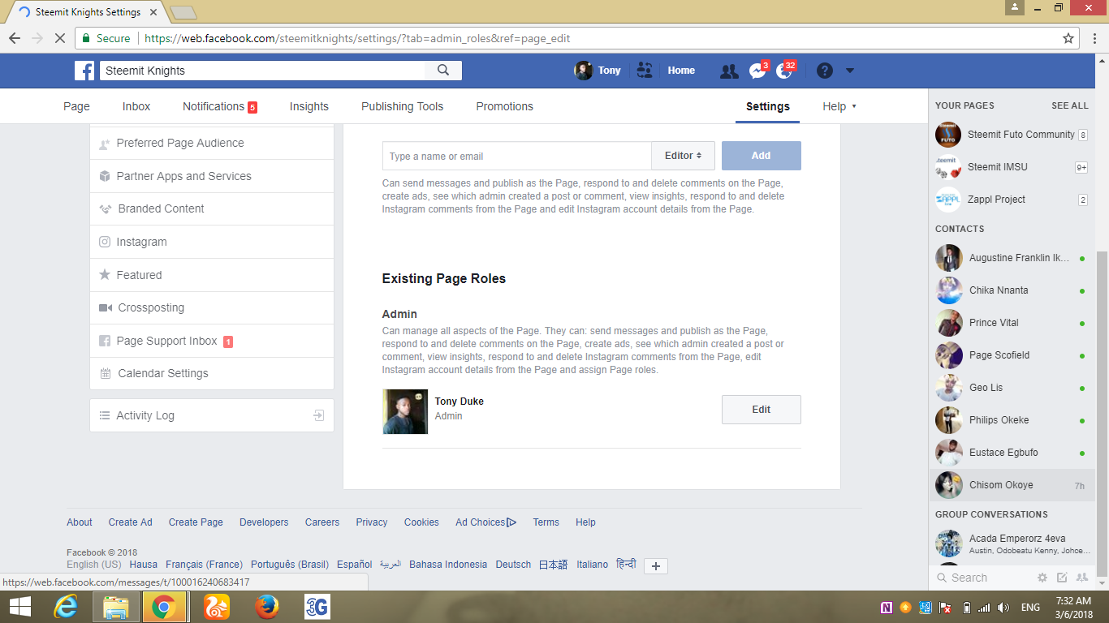Click Tony profile picture in top bar
Image resolution: width=1109 pixels, height=623 pixels.
[584, 71]
